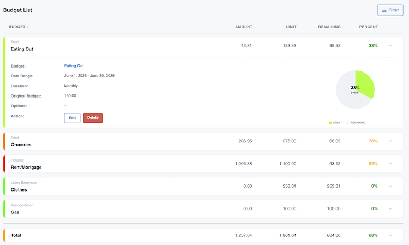This screenshot has width=409, height=245.
Task: Expand the Groceries budget row
Action: 390,141
